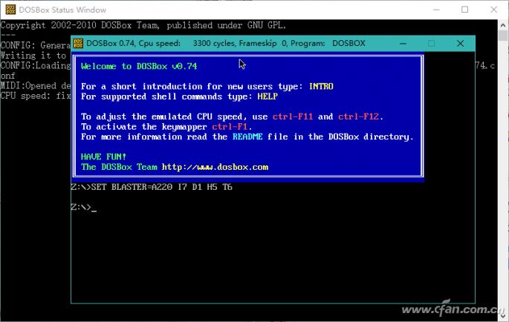Click the MIDI:Opened line in Status Window
The image size is (509, 322).
[x=36, y=86]
